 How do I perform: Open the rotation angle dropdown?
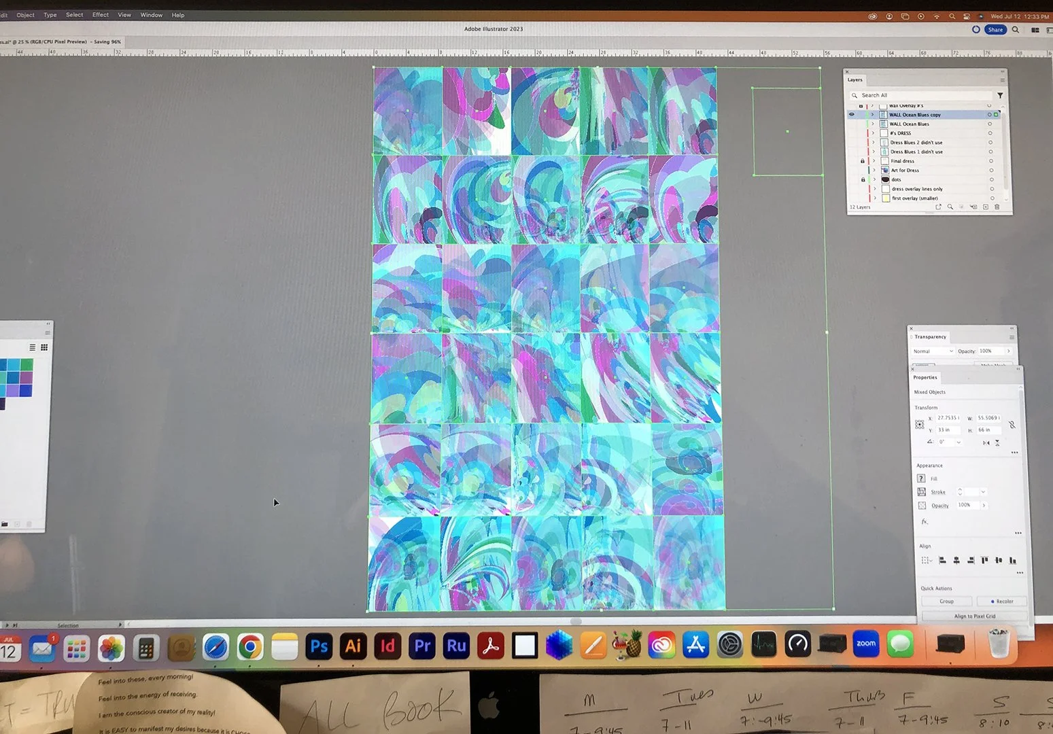click(x=959, y=442)
